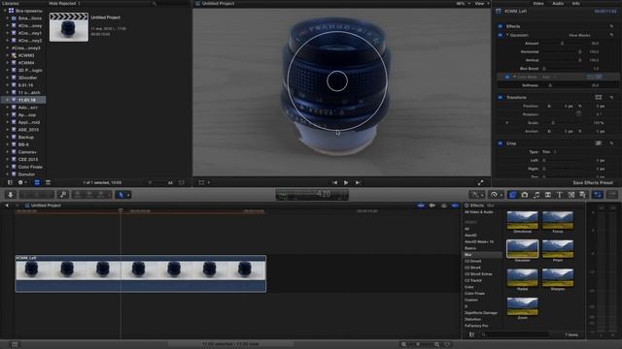The height and width of the screenshot is (349, 622).
Task: Select All Video & Audio effects category
Action: click(x=479, y=212)
